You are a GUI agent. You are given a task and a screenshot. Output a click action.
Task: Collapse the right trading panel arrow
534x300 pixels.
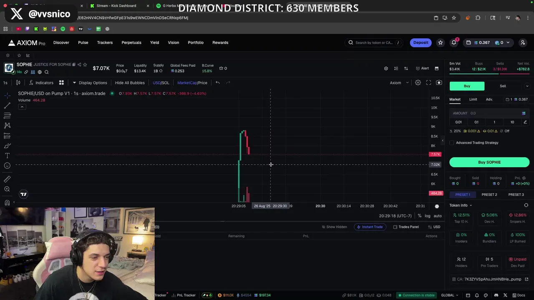pyautogui.click(x=443, y=140)
